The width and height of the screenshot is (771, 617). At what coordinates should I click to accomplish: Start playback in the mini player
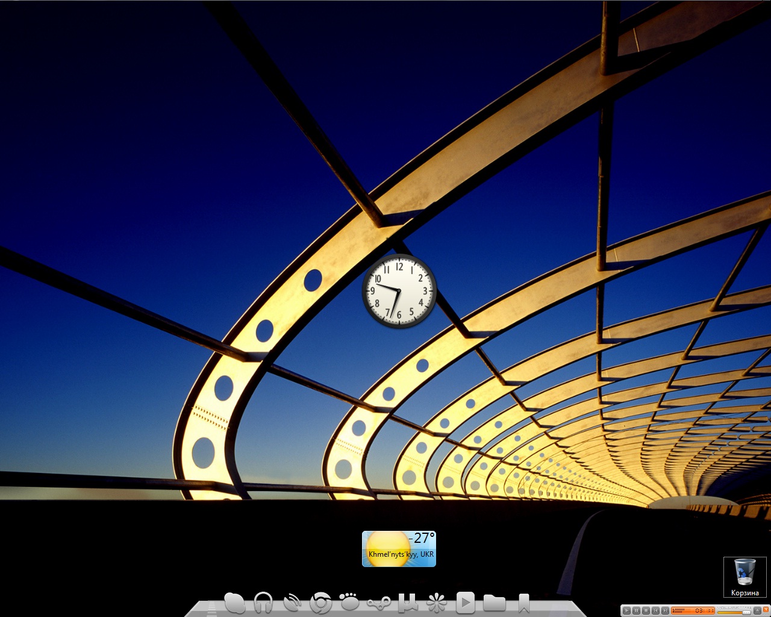626,610
